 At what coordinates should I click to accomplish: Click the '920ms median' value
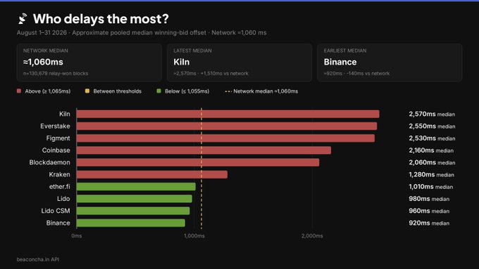[x=429, y=223]
